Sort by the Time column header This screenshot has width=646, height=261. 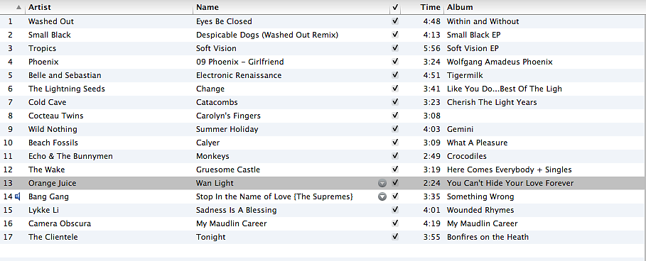[431, 7]
